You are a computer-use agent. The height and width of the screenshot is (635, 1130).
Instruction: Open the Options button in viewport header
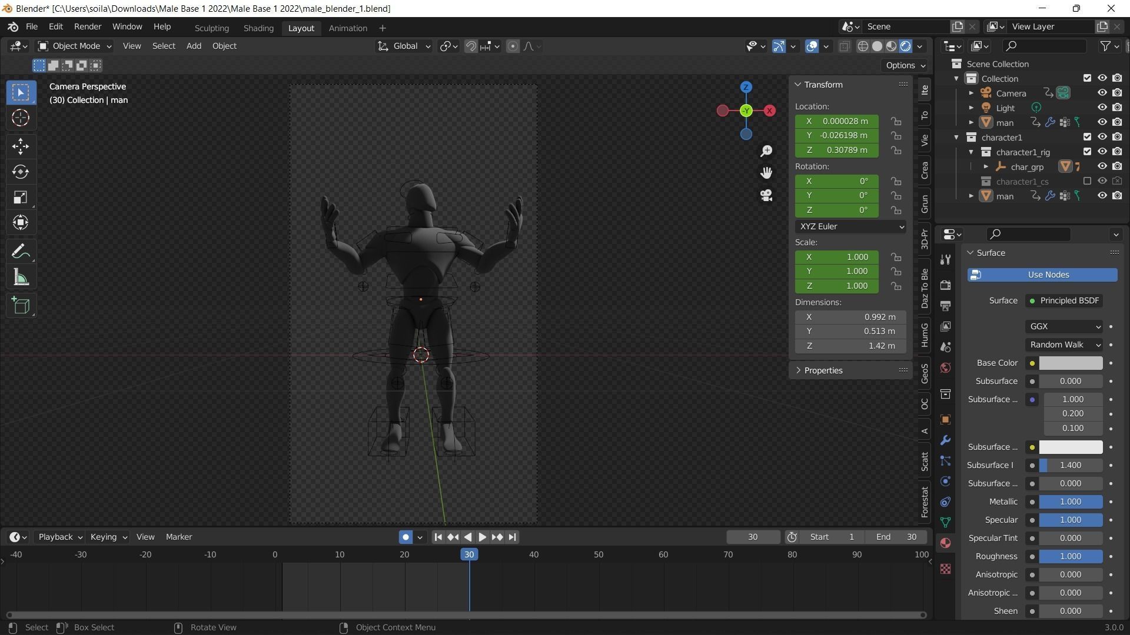[x=905, y=65]
